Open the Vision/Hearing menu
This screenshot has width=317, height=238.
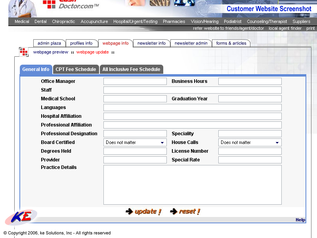coord(204,21)
